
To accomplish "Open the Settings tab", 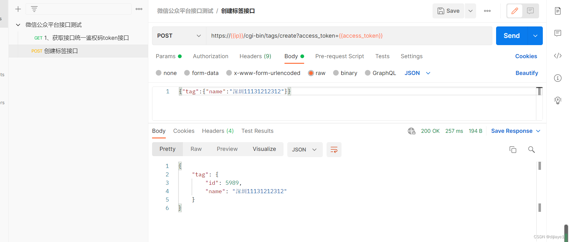I will tap(412, 56).
